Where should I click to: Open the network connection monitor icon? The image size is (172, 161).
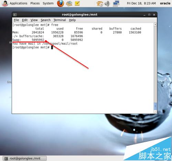[x=116, y=3]
